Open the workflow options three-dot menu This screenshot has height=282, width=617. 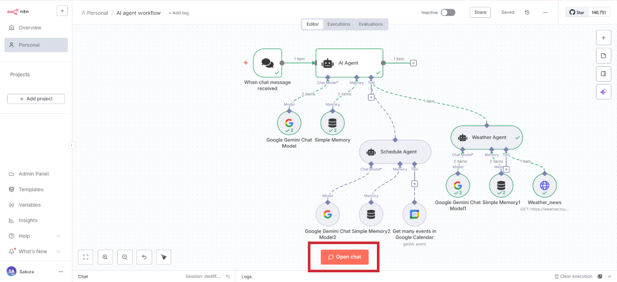[x=545, y=12]
